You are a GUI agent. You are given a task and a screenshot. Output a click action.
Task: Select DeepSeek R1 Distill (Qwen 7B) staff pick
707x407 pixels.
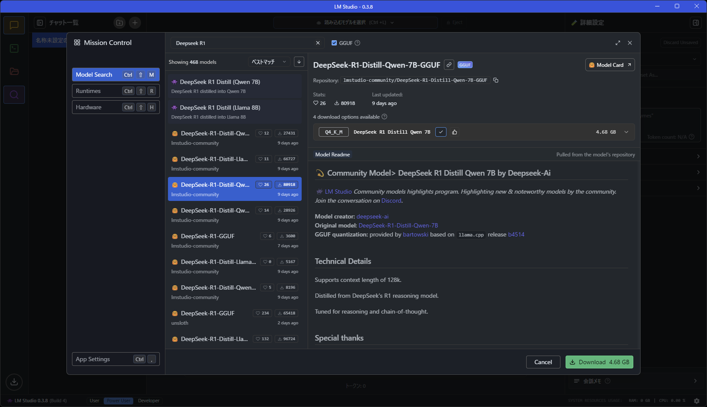point(235,86)
